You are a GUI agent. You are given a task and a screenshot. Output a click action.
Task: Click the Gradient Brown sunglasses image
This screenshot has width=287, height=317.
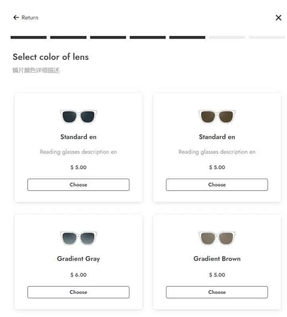(217, 238)
